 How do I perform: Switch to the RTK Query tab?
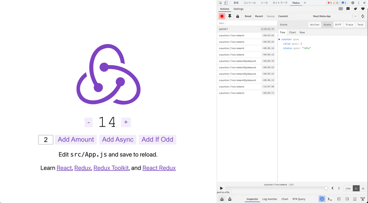point(299,199)
